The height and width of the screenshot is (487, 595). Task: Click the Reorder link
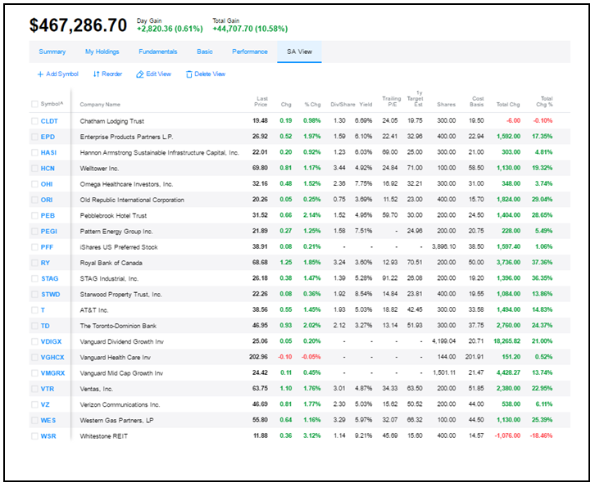coord(112,74)
